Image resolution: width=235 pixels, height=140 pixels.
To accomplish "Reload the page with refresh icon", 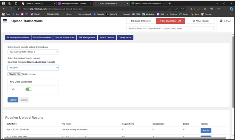I will coord(11,9).
